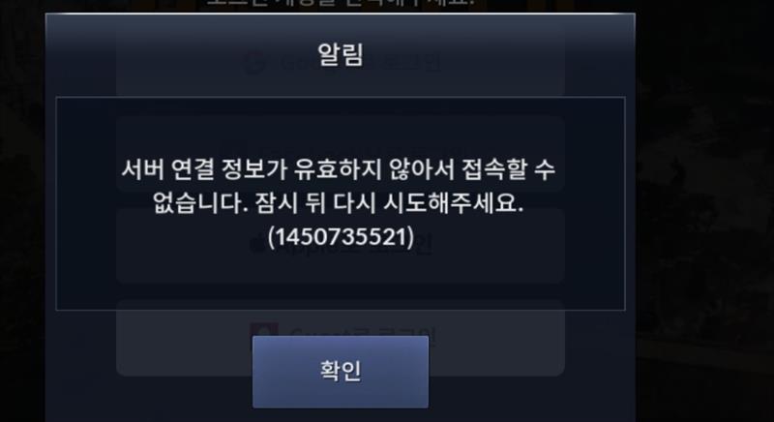The width and height of the screenshot is (774, 422).
Task: Click the partially hidden account selection text at top
Action: tap(341, 3)
